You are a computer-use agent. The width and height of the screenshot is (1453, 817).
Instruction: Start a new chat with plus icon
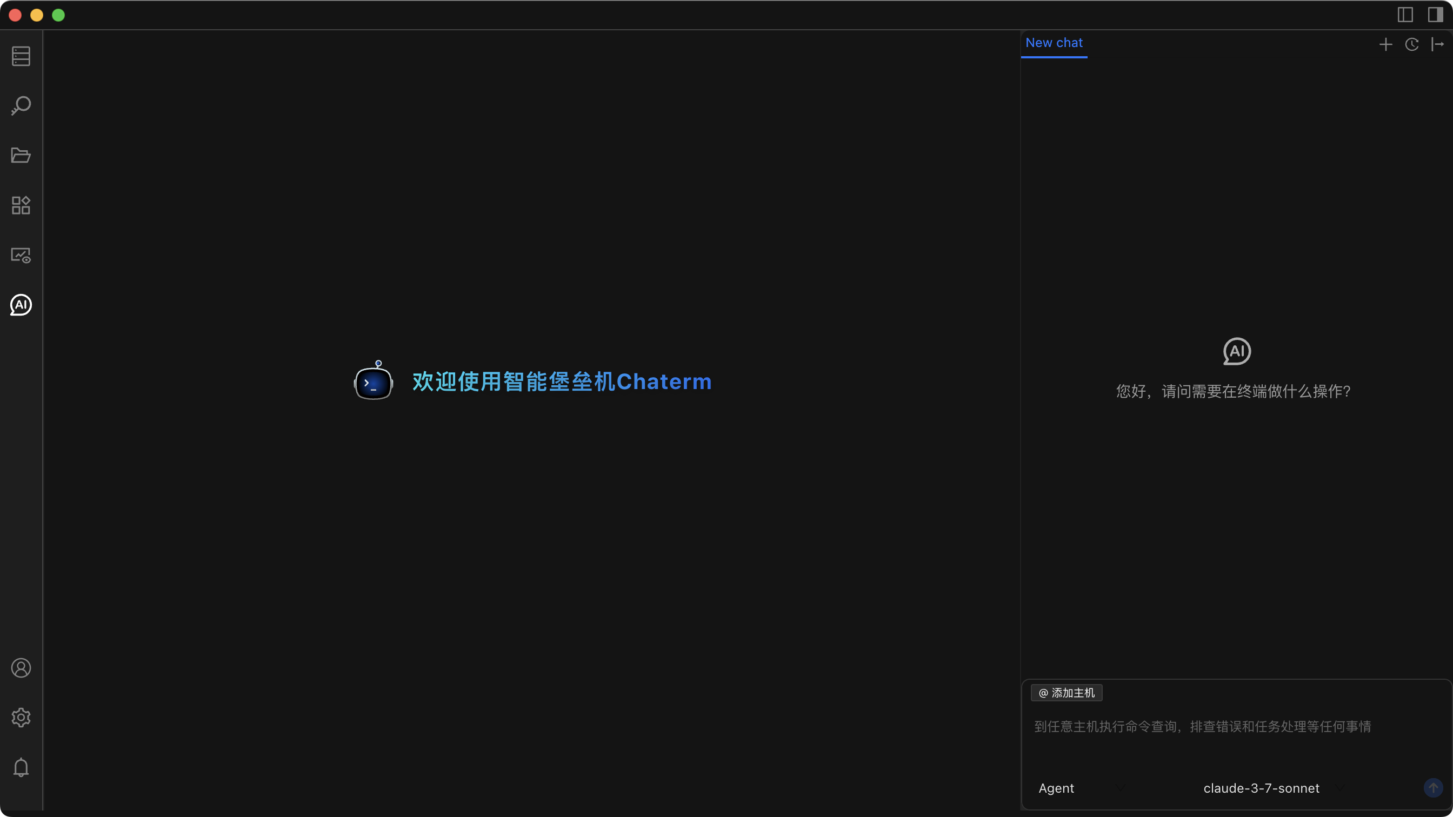1385,44
